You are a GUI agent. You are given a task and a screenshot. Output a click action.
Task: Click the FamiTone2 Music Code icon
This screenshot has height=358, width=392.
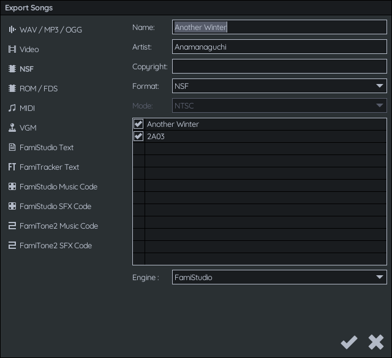pos(12,226)
